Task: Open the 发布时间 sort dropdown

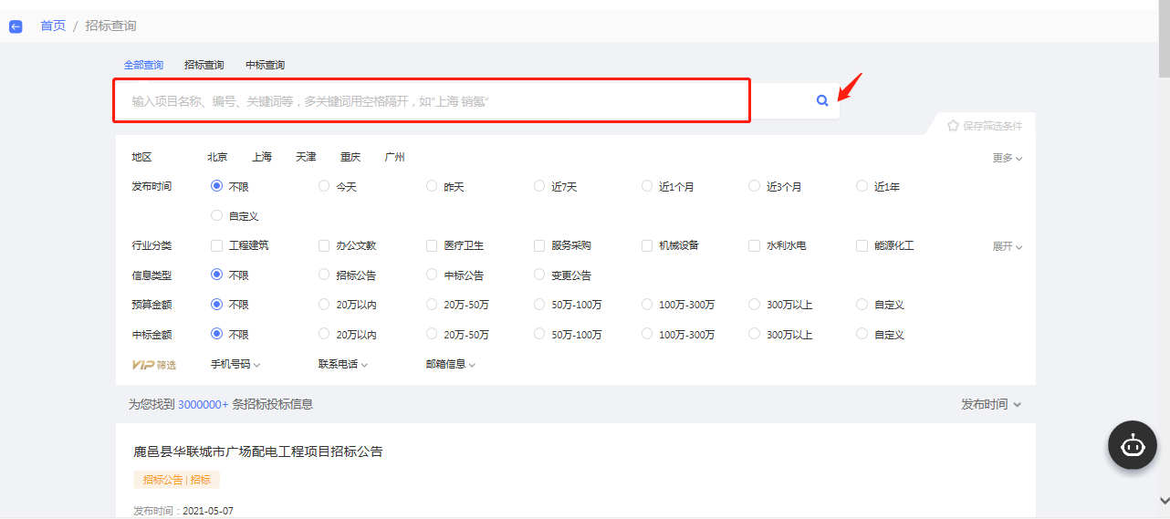Action: (991, 404)
